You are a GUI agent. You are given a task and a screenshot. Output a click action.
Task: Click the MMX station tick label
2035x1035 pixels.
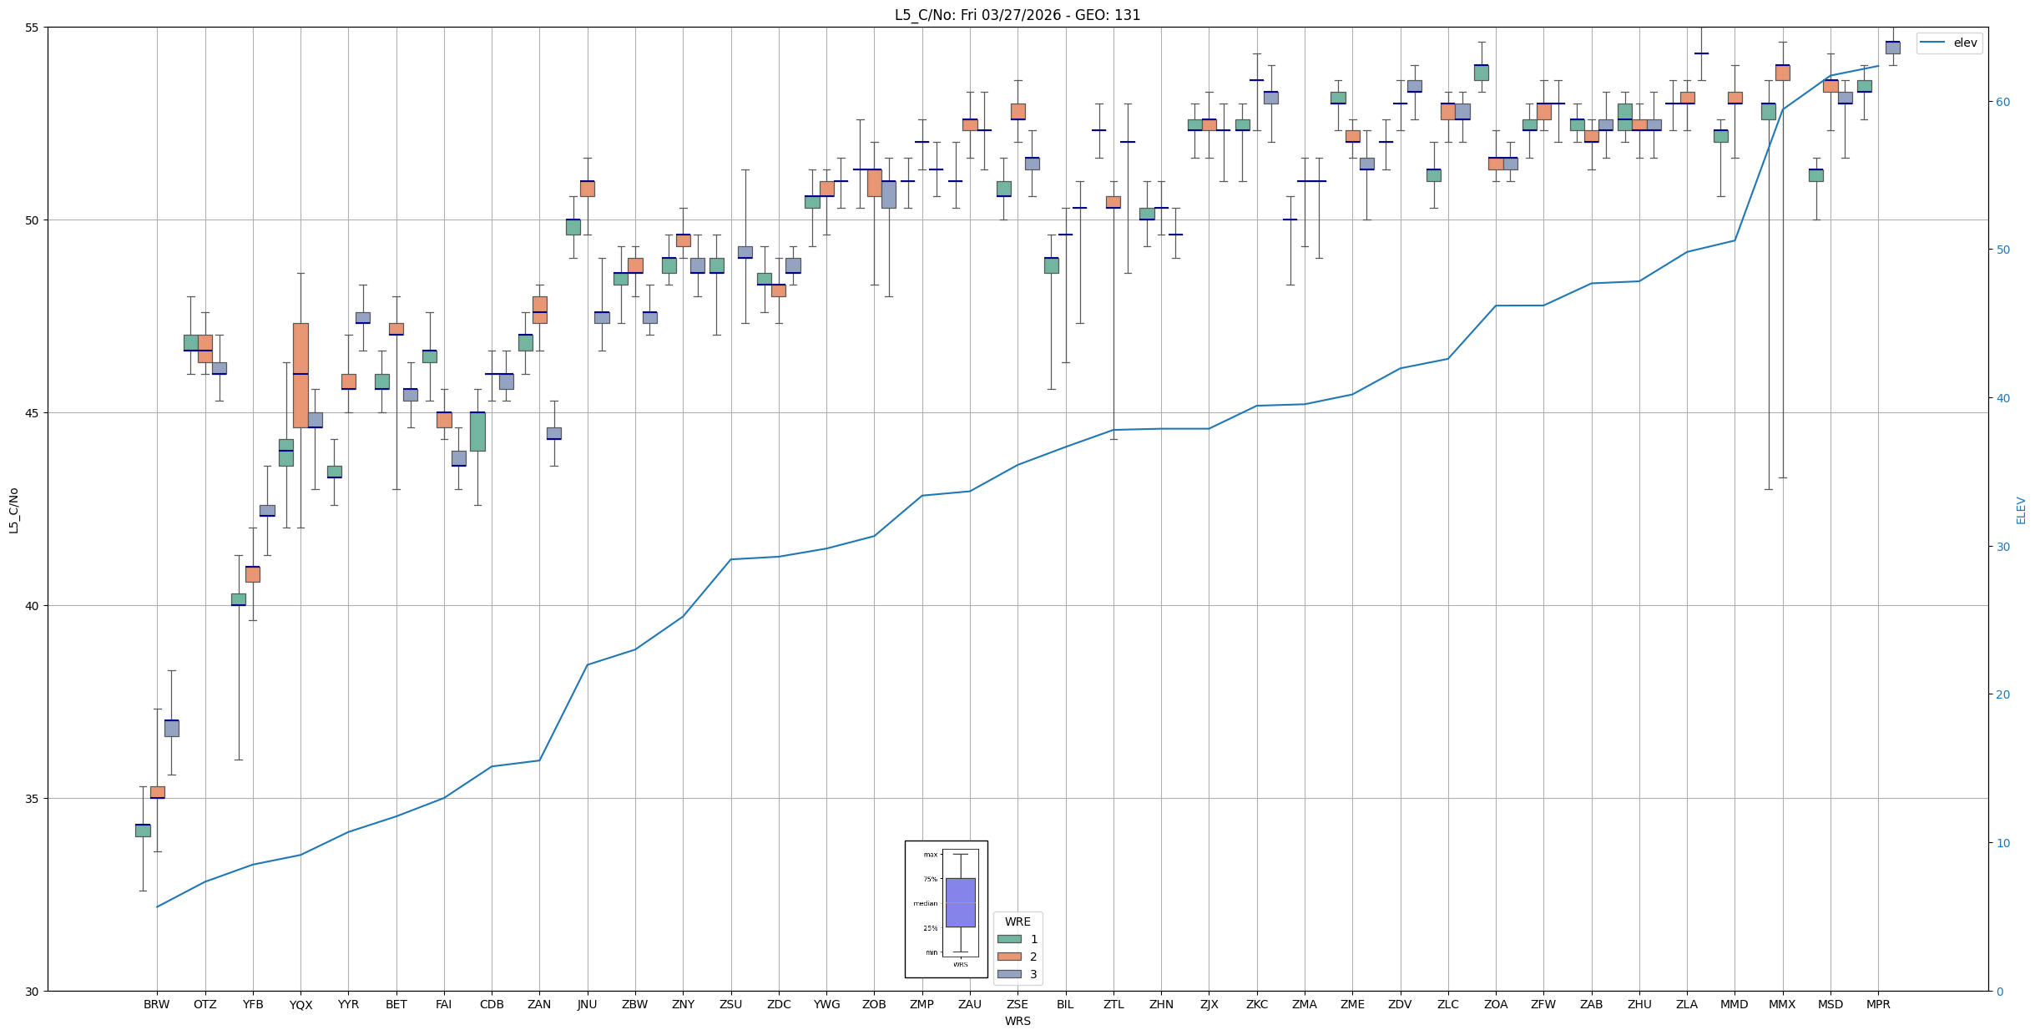pyautogui.click(x=1782, y=1004)
